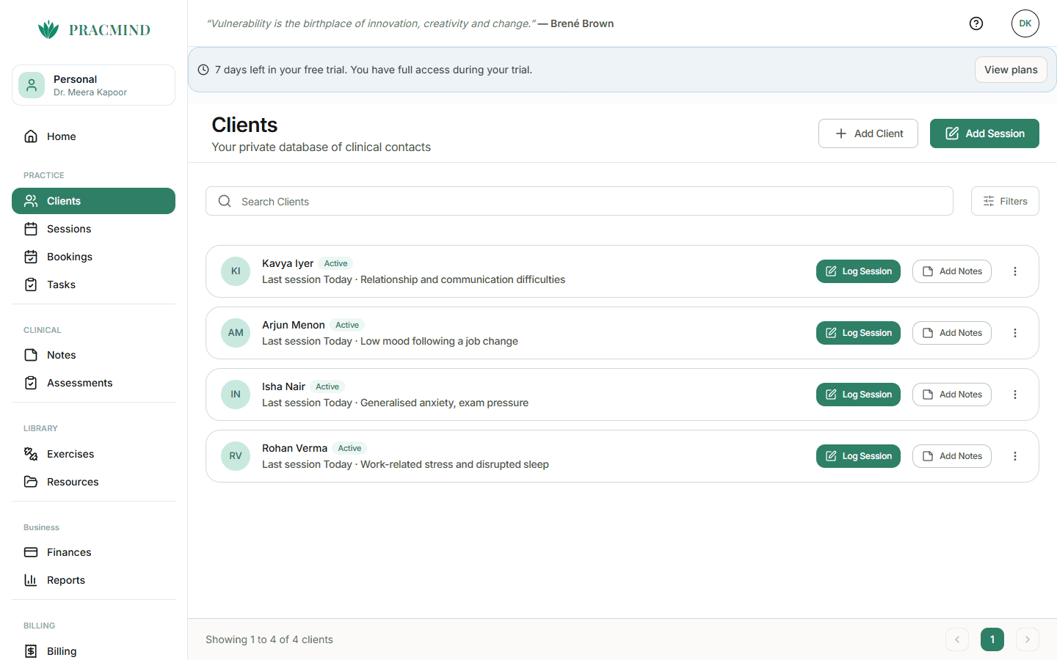The image size is (1057, 660).
Task: Open Tasks in sidebar
Action: [x=93, y=285]
